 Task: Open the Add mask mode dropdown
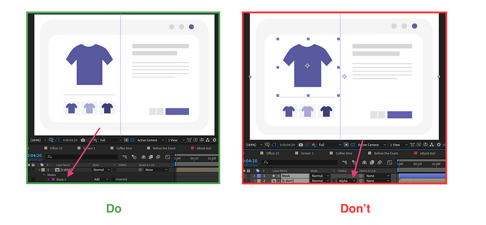(101, 179)
